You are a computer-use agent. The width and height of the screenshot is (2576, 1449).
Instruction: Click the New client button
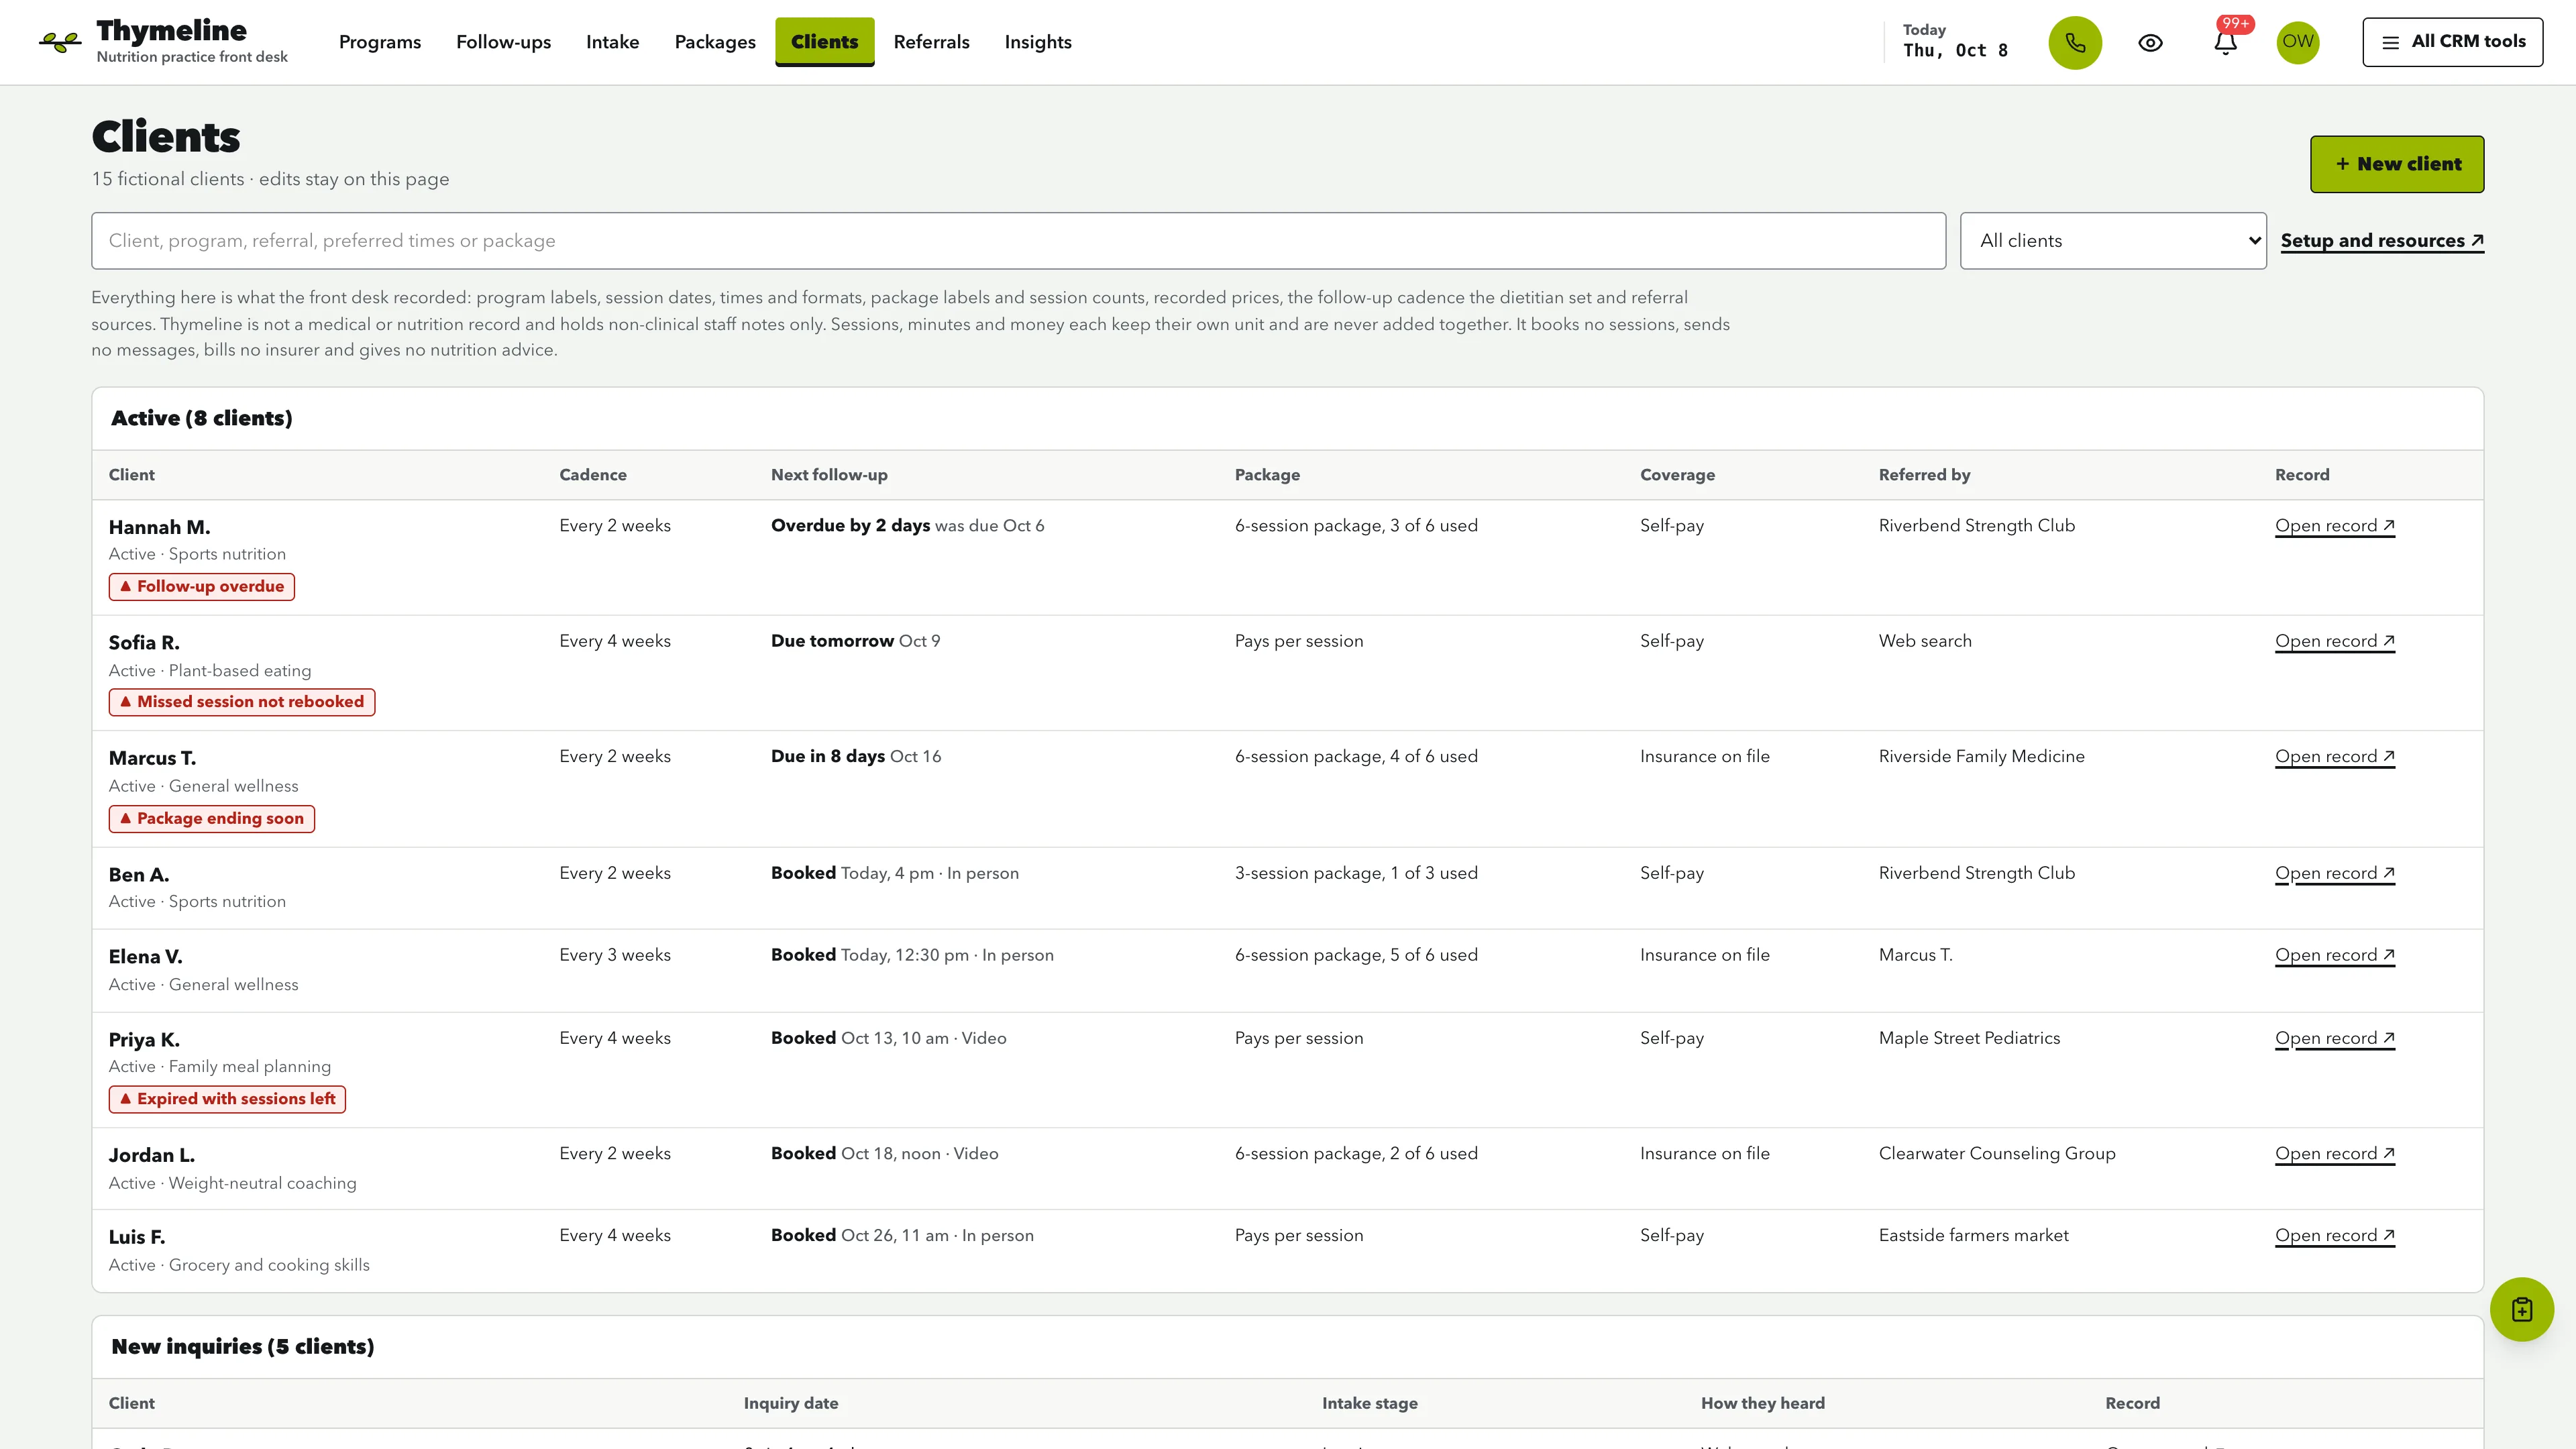pyautogui.click(x=2396, y=164)
